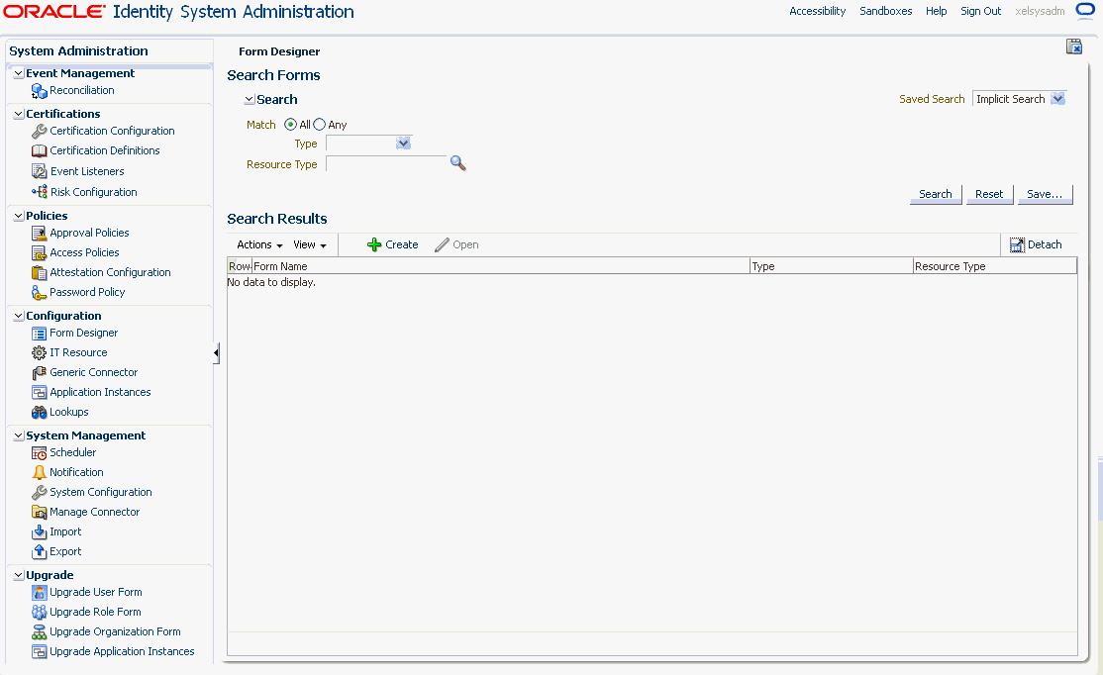This screenshot has height=675, width=1103.
Task: Click the System Configuration wrench icon
Action: click(40, 493)
